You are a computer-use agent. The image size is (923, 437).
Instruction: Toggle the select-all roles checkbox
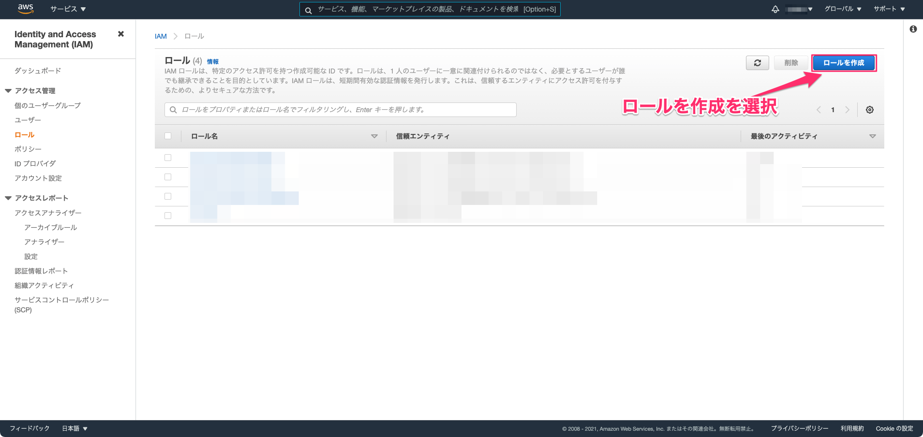point(168,136)
